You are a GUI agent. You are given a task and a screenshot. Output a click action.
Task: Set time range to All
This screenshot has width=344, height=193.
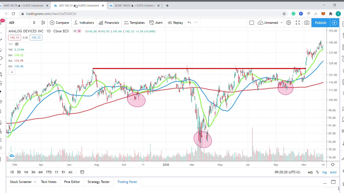[70, 172]
